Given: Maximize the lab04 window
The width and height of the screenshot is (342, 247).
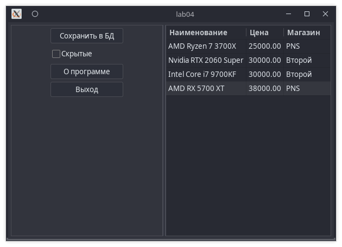Looking at the screenshot, I should coord(307,14).
